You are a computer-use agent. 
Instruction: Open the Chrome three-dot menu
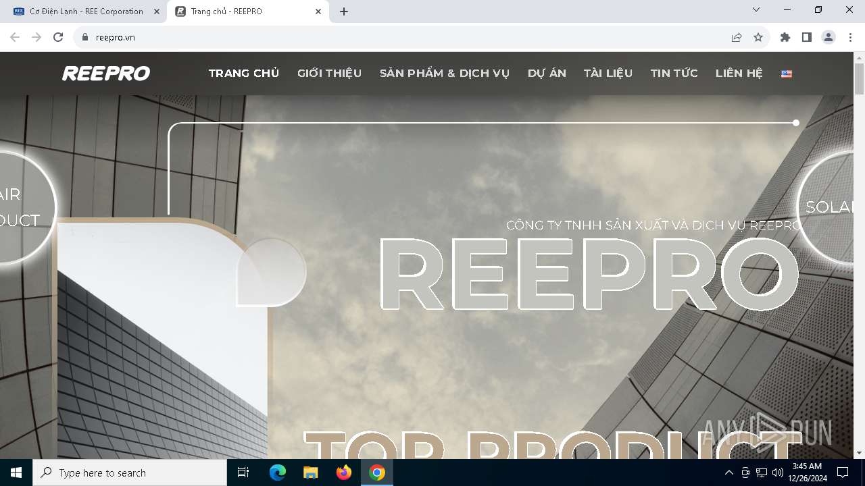pos(850,37)
